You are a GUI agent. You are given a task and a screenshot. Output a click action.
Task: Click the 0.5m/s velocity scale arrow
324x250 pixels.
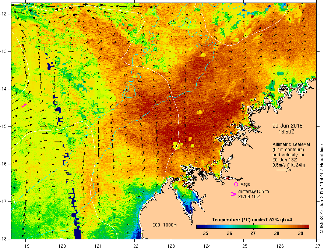click(284, 170)
